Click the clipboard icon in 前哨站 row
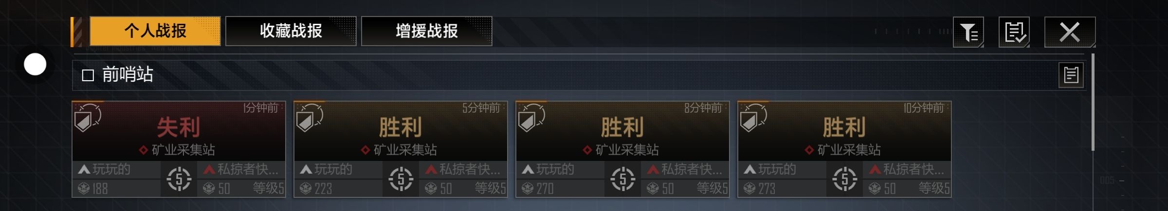This screenshot has height=211, width=1168. click(x=1071, y=75)
